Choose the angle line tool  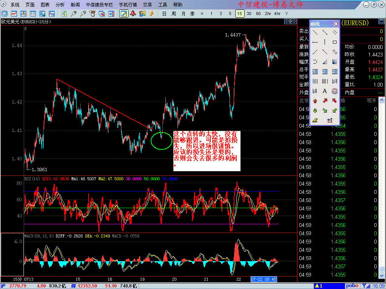point(325,62)
